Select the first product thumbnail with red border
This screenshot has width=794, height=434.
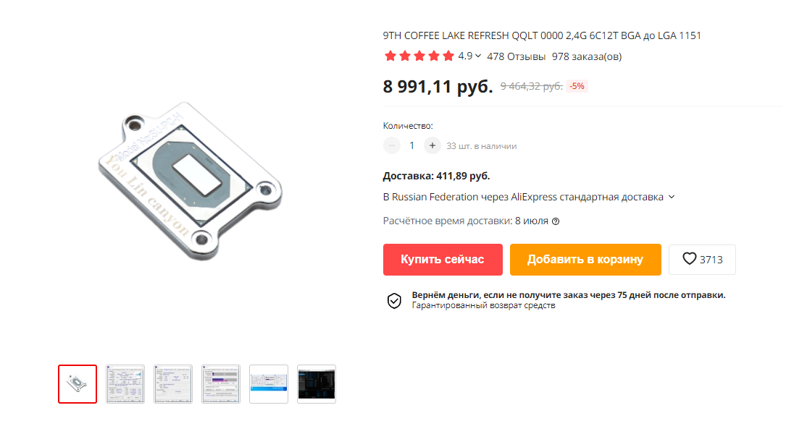[x=78, y=384]
